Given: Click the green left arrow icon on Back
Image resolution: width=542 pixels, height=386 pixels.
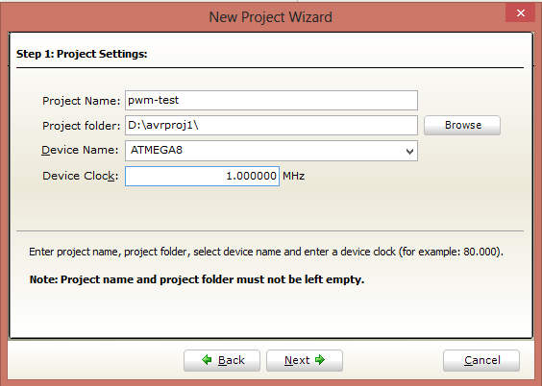Looking at the screenshot, I should click(x=207, y=360).
